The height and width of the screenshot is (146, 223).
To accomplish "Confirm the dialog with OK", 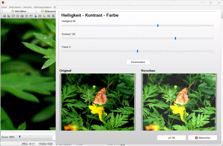I will click(172, 138).
